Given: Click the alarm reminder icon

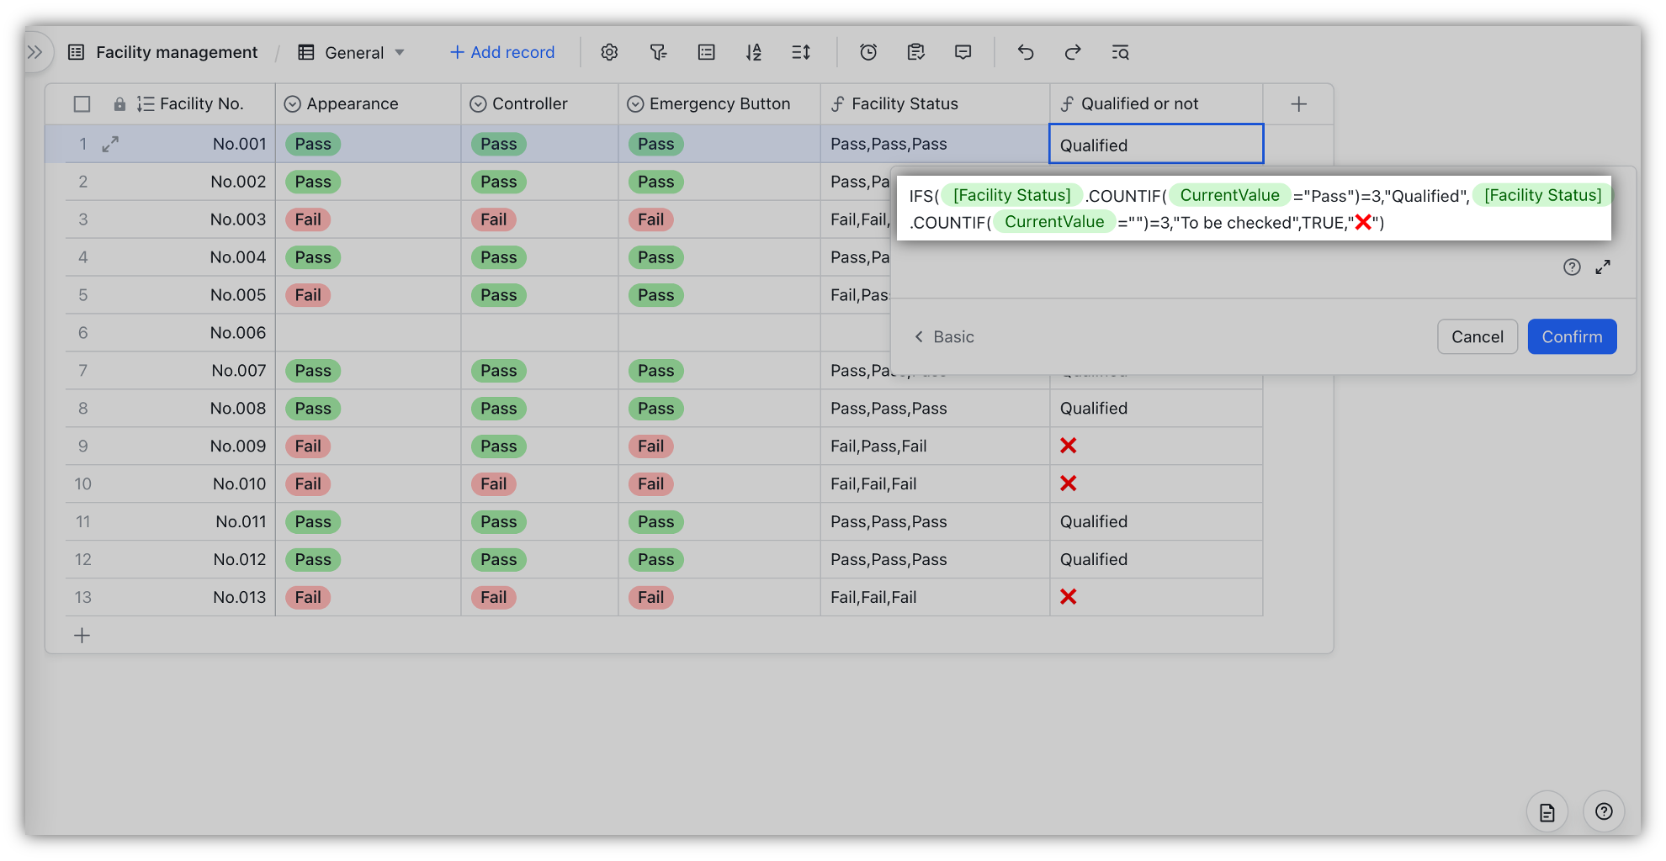Looking at the screenshot, I should pyautogui.click(x=867, y=52).
